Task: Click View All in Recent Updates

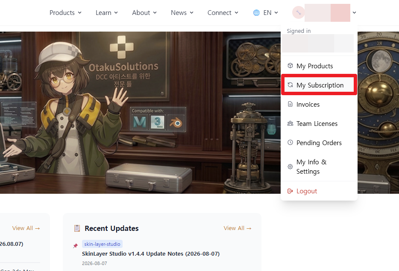Action: click(x=238, y=228)
